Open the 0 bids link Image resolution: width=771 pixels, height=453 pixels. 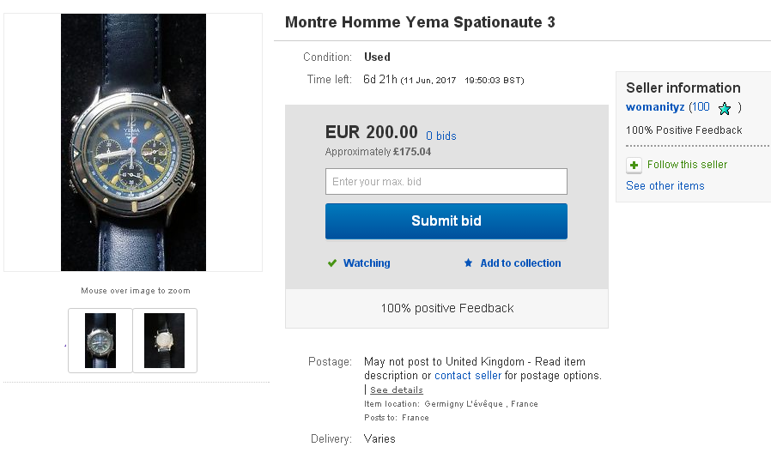(x=441, y=136)
